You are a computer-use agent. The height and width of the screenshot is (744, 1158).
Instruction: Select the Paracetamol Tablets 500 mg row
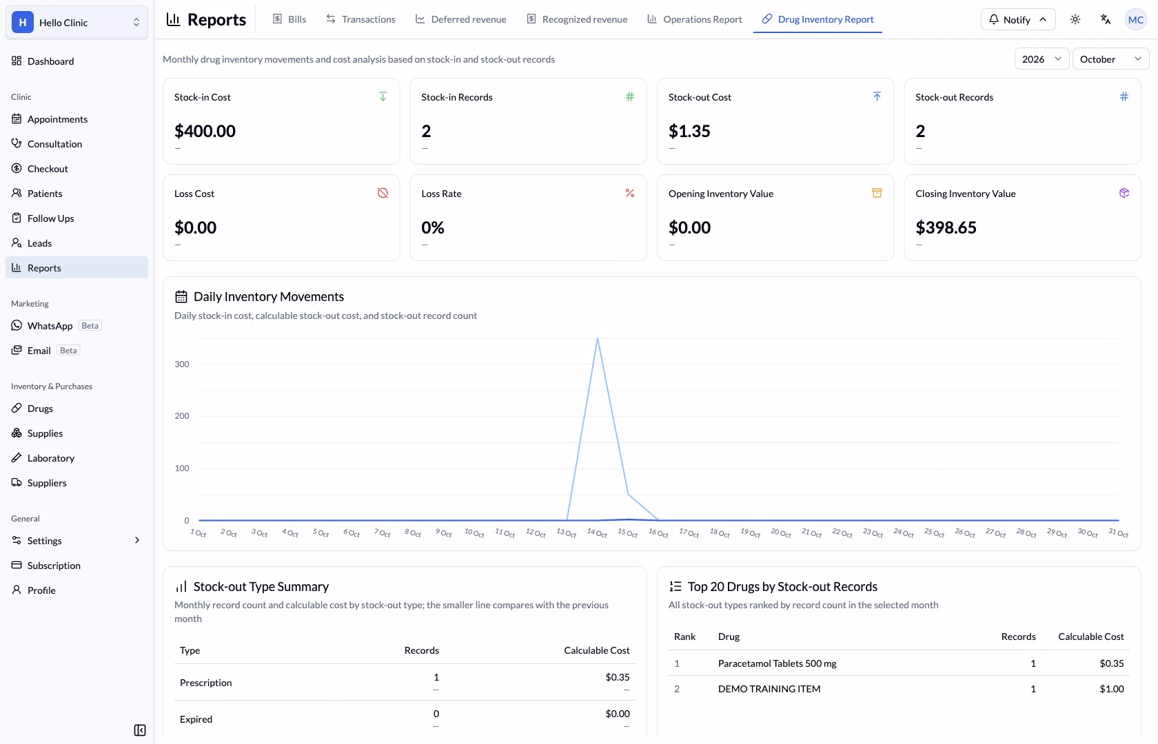(x=899, y=663)
